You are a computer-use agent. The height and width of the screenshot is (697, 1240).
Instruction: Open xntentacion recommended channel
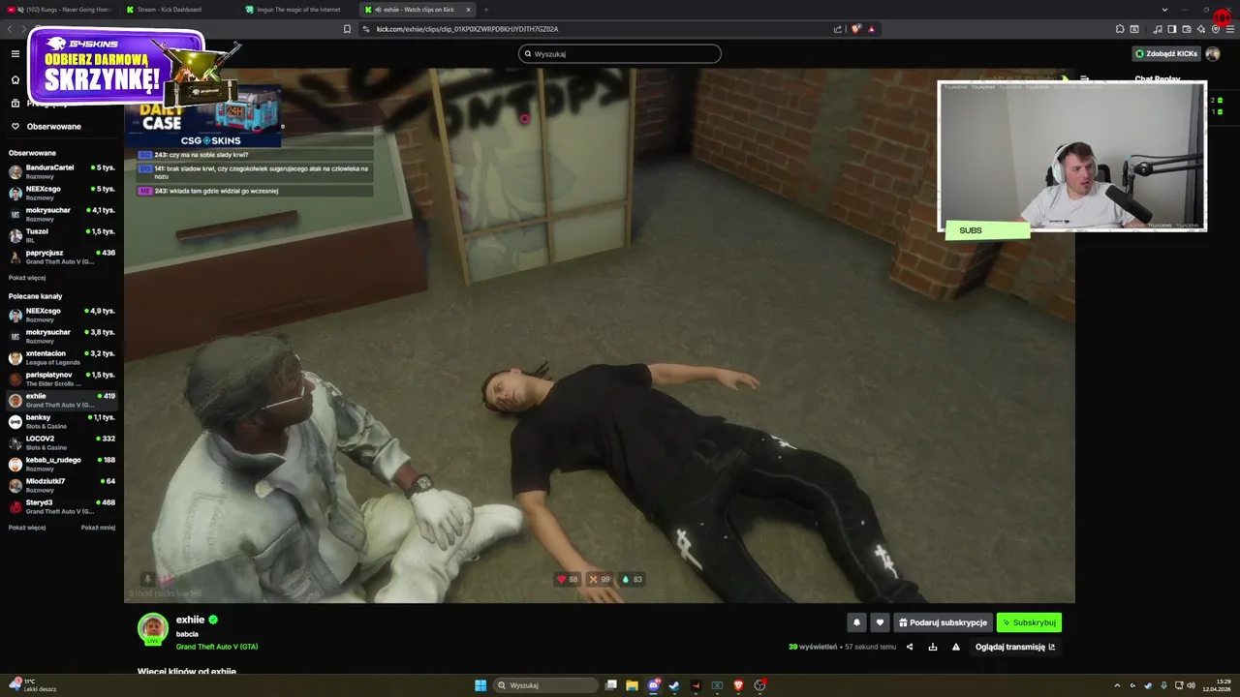[x=62, y=357]
